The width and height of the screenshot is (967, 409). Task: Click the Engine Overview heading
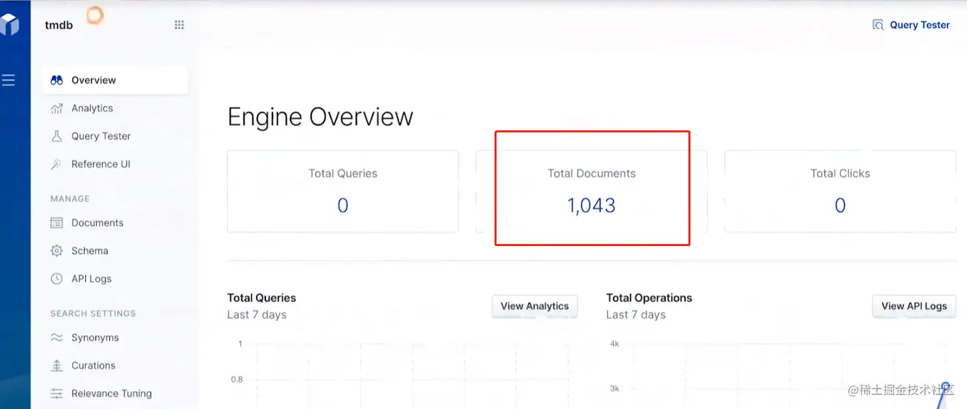[x=320, y=117]
